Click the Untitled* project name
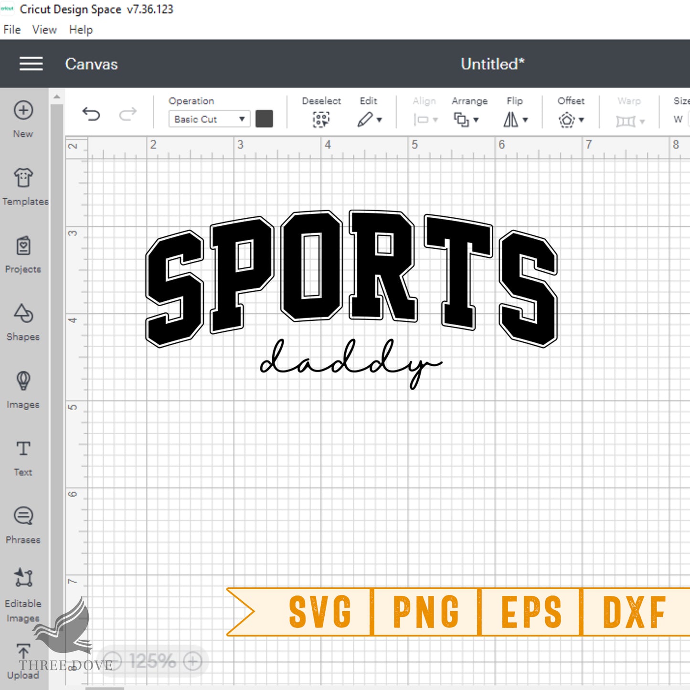This screenshot has height=690, width=690. 492,64
